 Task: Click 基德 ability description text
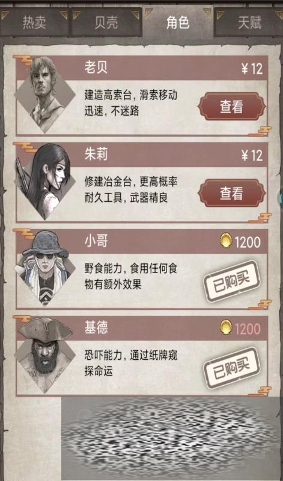point(130,363)
